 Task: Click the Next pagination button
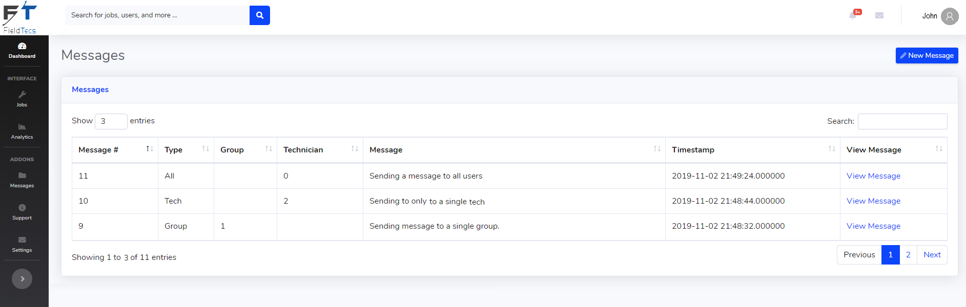932,255
